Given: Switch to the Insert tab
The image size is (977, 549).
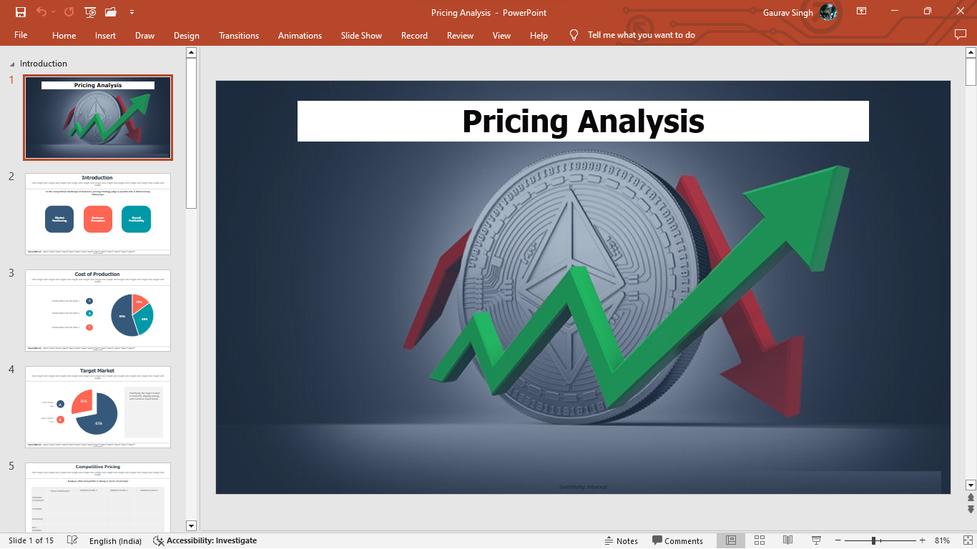Looking at the screenshot, I should tap(105, 35).
